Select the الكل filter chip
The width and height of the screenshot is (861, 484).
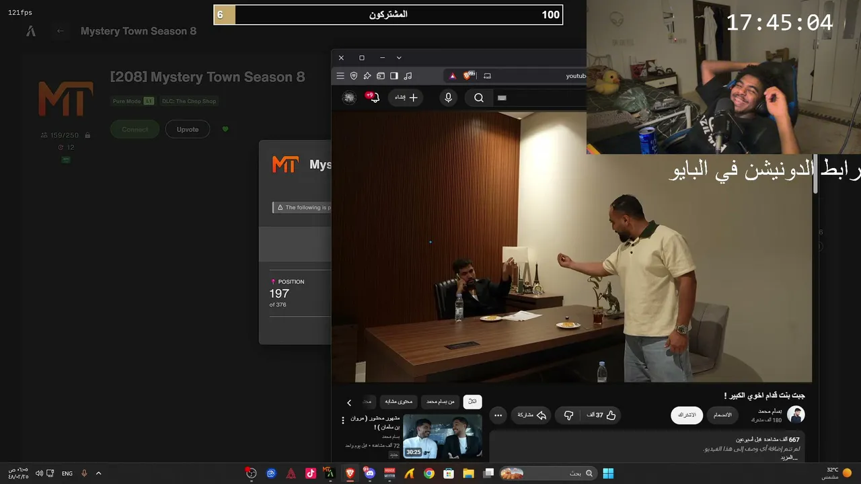click(x=472, y=402)
